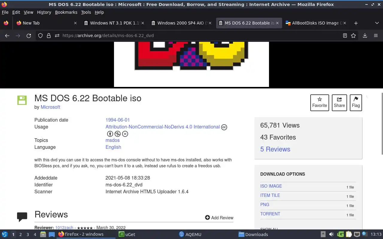Click the green floppy disk software icon
Image resolution: width=383 pixels, height=239 pixels.
coord(22,100)
